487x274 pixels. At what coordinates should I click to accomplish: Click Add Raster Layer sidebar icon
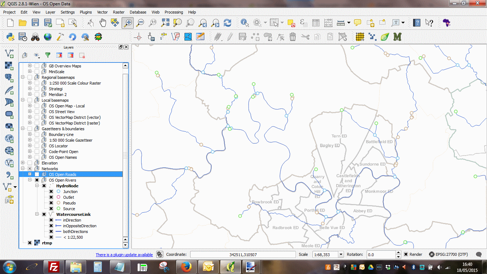(x=9, y=66)
